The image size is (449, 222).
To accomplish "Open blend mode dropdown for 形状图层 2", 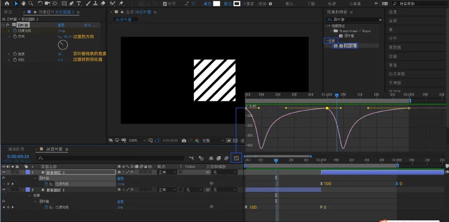I will click(167, 172).
